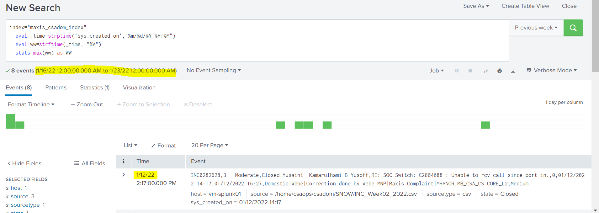Open the Format Timeline menu
This screenshot has height=213, width=599.
[31, 104]
